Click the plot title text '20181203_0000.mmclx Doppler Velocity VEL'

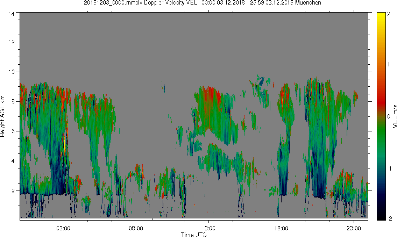(x=141, y=3)
